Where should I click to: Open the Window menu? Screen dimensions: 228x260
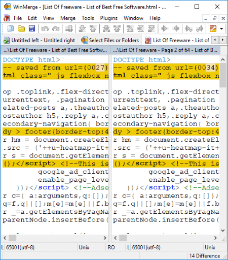tap(133, 18)
